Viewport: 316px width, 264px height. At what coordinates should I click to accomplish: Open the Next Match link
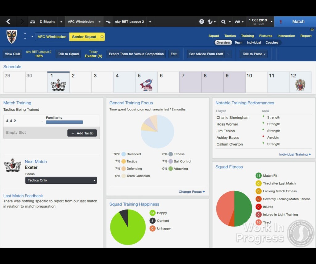coord(36,161)
